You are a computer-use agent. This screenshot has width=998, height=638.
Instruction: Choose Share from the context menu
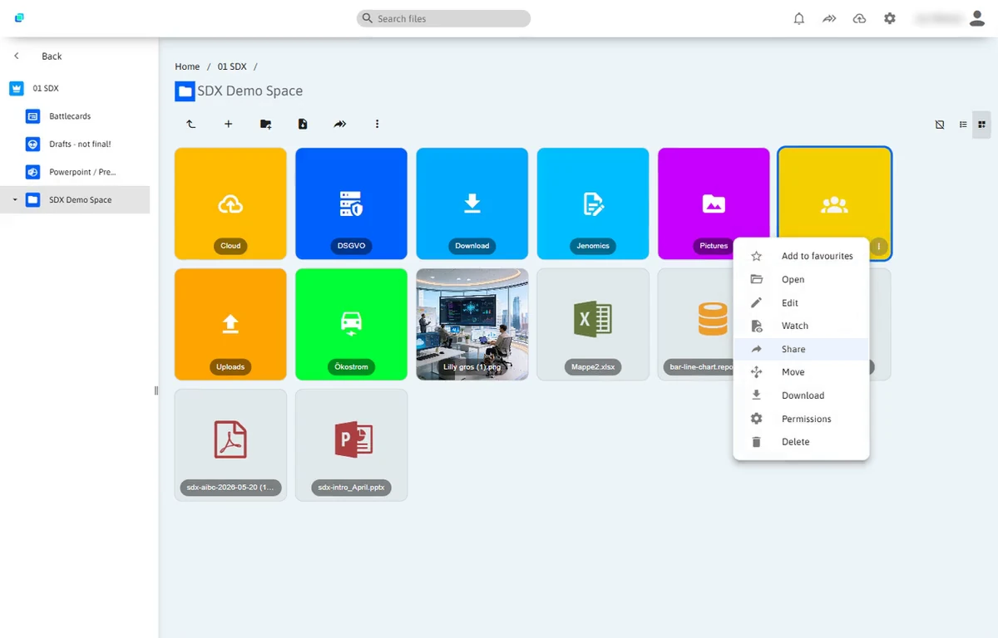[x=801, y=349]
